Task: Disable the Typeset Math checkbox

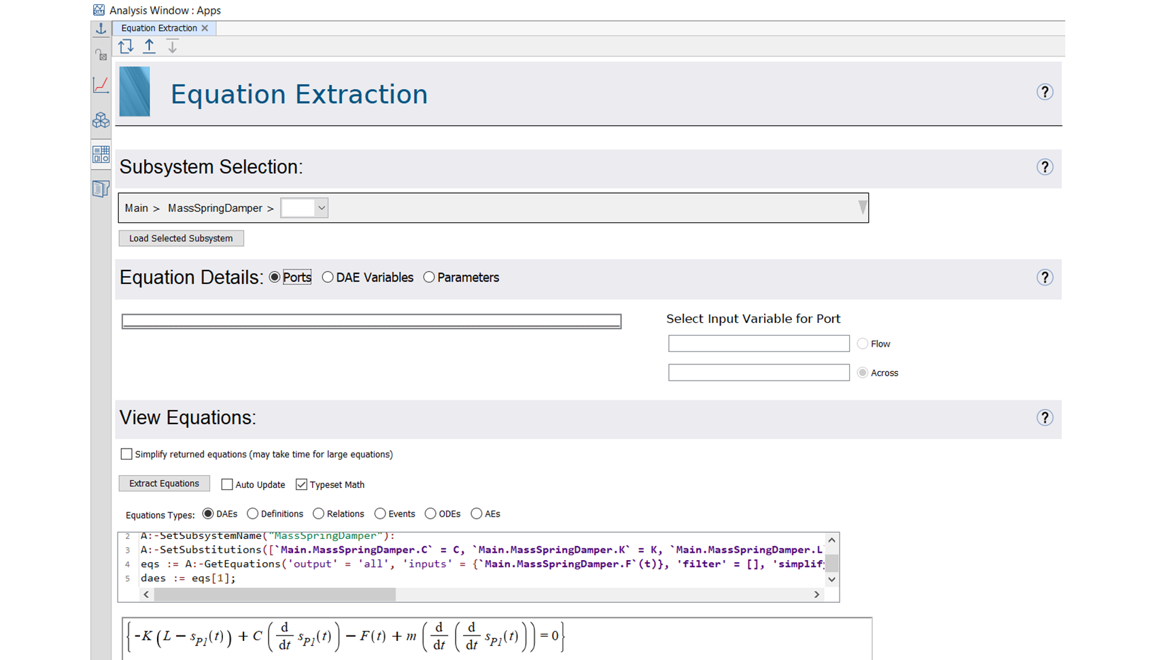Action: coord(302,485)
